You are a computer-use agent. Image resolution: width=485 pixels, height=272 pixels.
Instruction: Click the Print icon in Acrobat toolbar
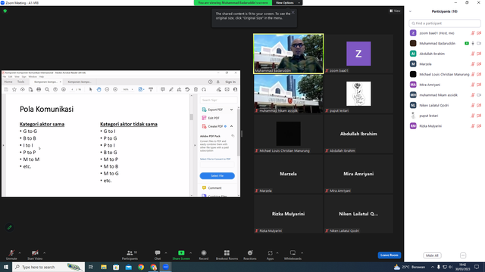[x=39, y=89]
